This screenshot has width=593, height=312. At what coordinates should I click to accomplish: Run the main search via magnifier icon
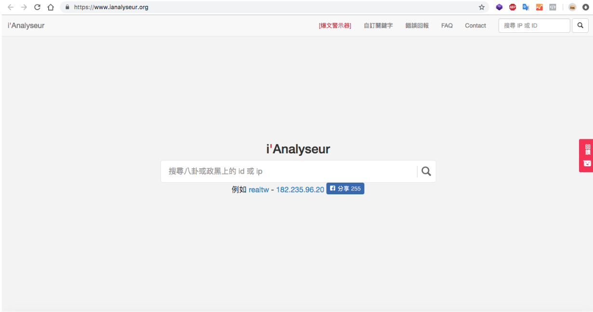pos(426,171)
